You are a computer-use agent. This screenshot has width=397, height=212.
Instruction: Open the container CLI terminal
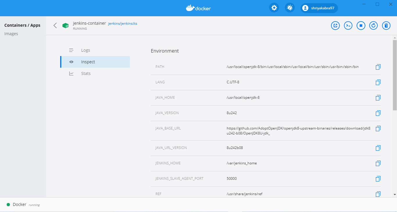348,26
